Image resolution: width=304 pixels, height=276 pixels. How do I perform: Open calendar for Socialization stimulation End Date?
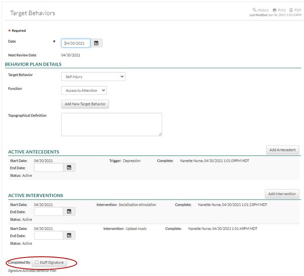coord(69,211)
